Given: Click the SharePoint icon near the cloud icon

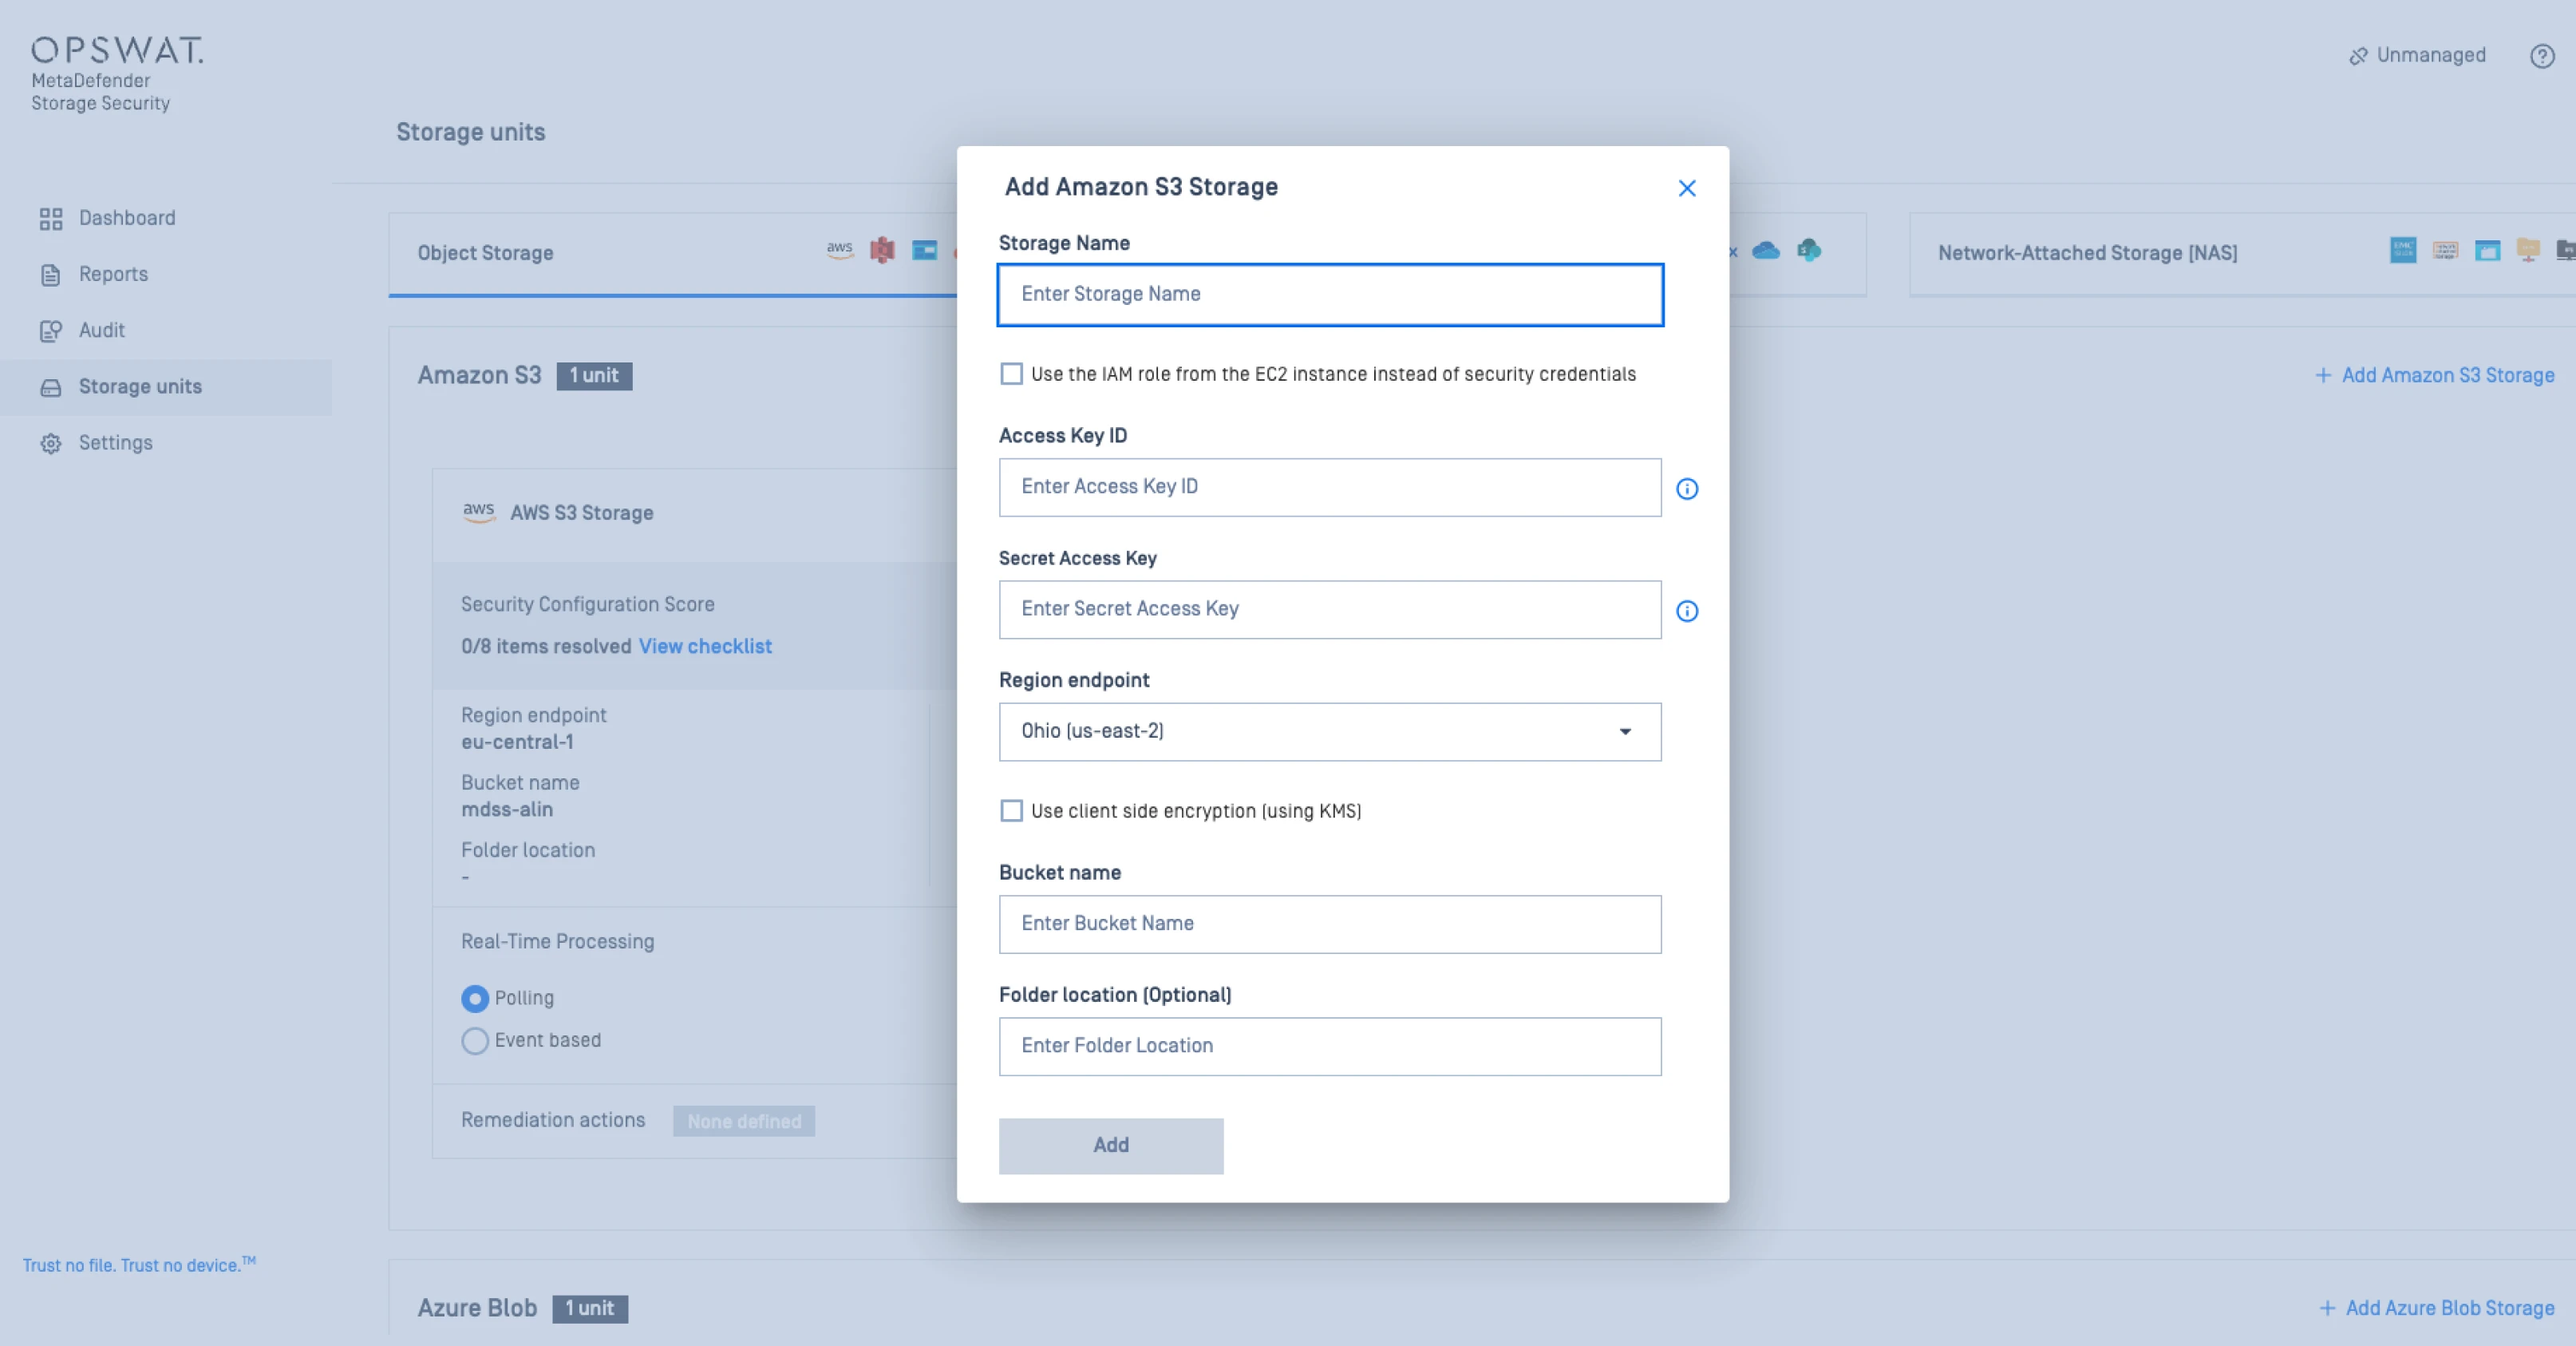Looking at the screenshot, I should click(1810, 250).
